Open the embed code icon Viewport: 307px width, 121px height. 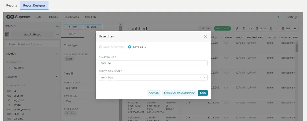250,28
